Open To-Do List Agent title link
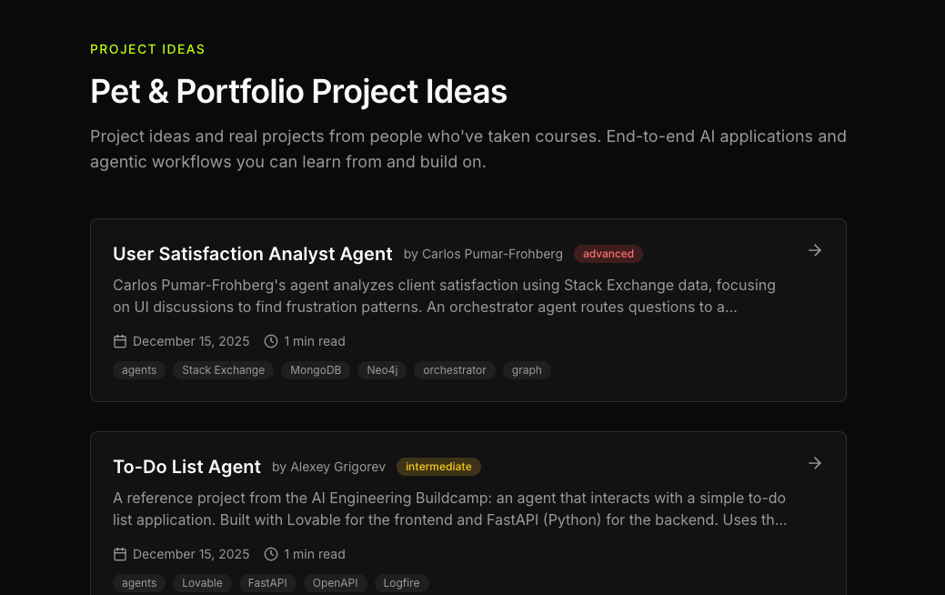Viewport: 945px width, 595px height. point(186,467)
